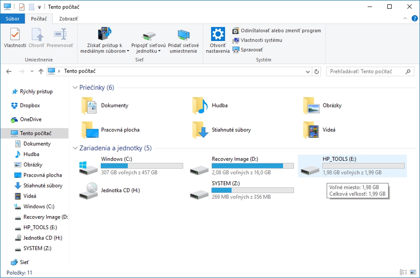The height and width of the screenshot is (278, 420).
Task: Click the refresh button beside address bar
Action: [317, 71]
